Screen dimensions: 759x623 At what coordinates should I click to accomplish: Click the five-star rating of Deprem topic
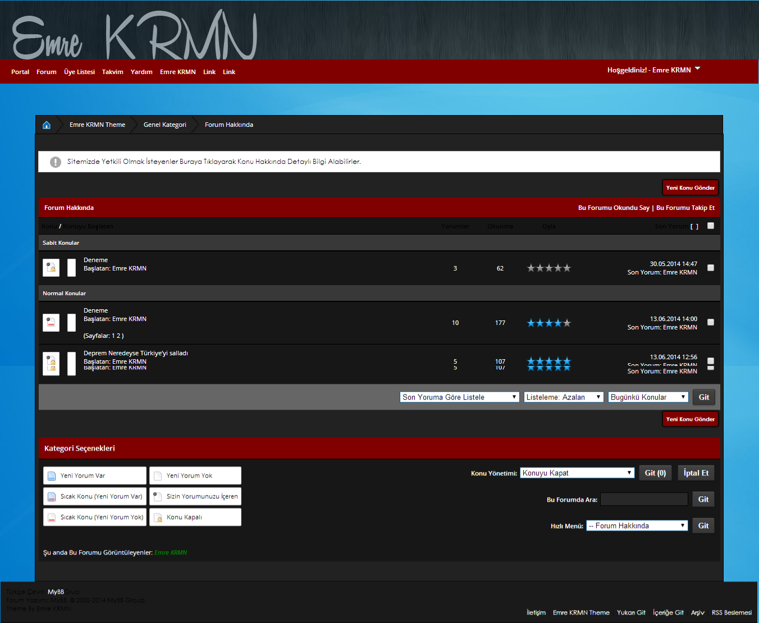click(x=549, y=364)
